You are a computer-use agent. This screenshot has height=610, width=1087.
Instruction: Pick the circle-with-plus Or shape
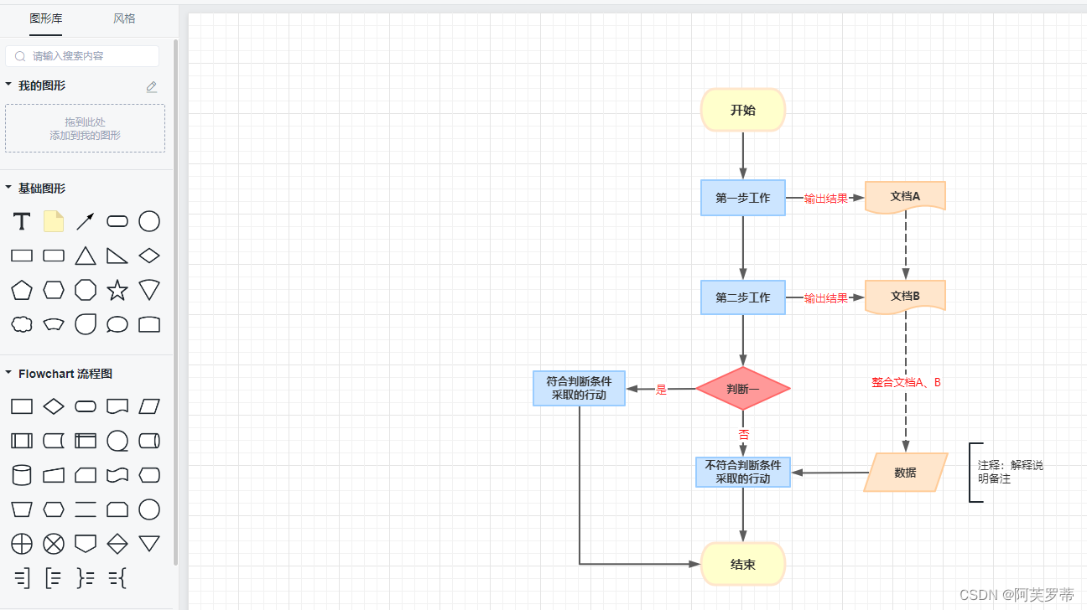tap(22, 544)
